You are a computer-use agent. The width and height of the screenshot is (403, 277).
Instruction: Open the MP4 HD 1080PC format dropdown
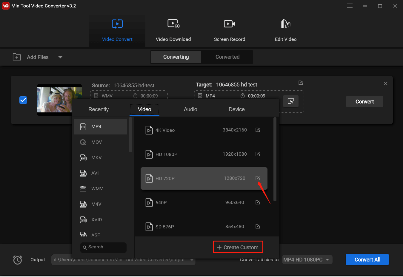[307, 260]
